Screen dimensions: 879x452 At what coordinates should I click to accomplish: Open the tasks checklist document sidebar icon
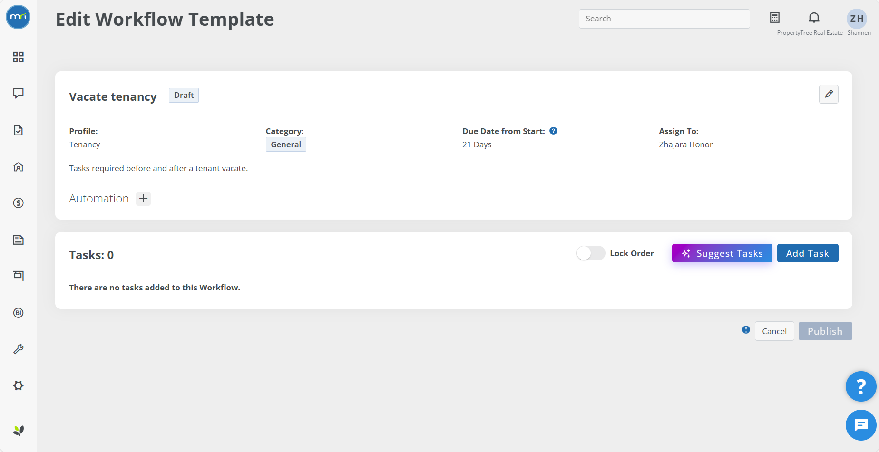(18, 130)
